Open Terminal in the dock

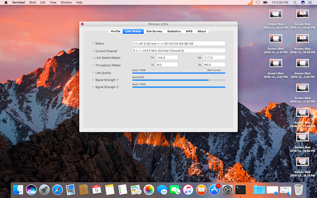pos(241,189)
